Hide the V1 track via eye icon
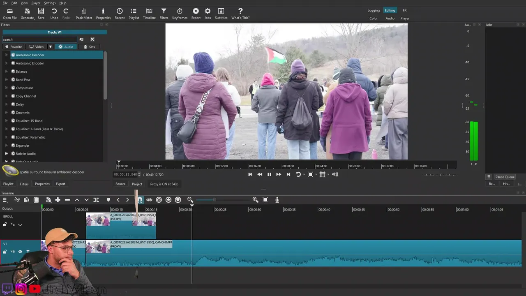This screenshot has width=526, height=296. click(x=20, y=252)
